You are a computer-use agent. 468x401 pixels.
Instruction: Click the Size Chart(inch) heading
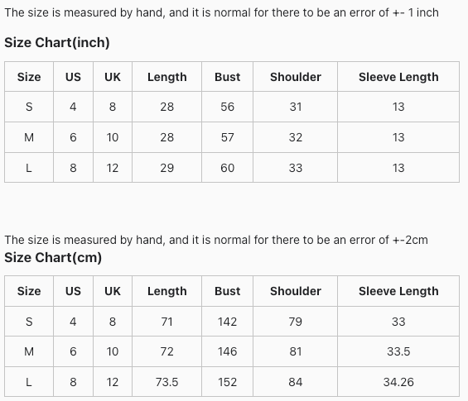tap(57, 43)
